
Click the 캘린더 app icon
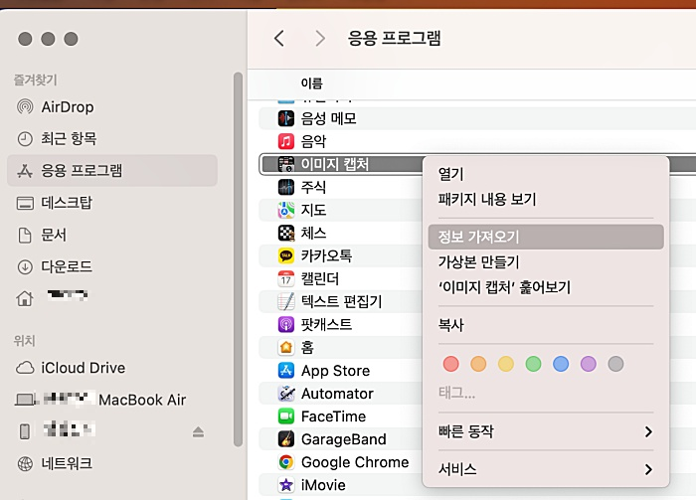286,278
